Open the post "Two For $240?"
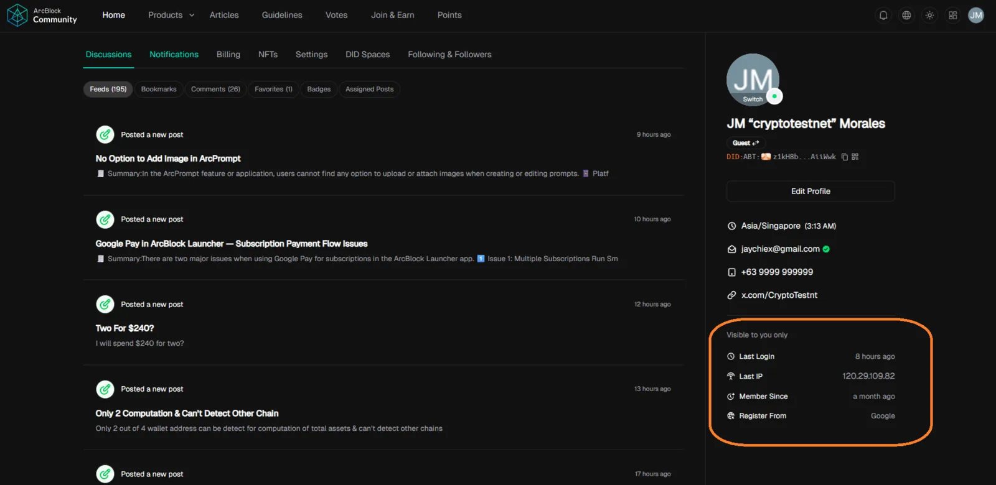Image resolution: width=996 pixels, height=485 pixels. (125, 328)
